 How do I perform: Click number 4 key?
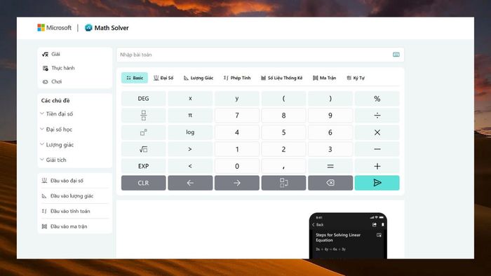(x=237, y=132)
